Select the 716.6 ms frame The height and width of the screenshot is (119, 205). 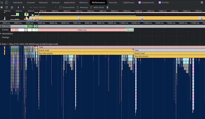130,30
